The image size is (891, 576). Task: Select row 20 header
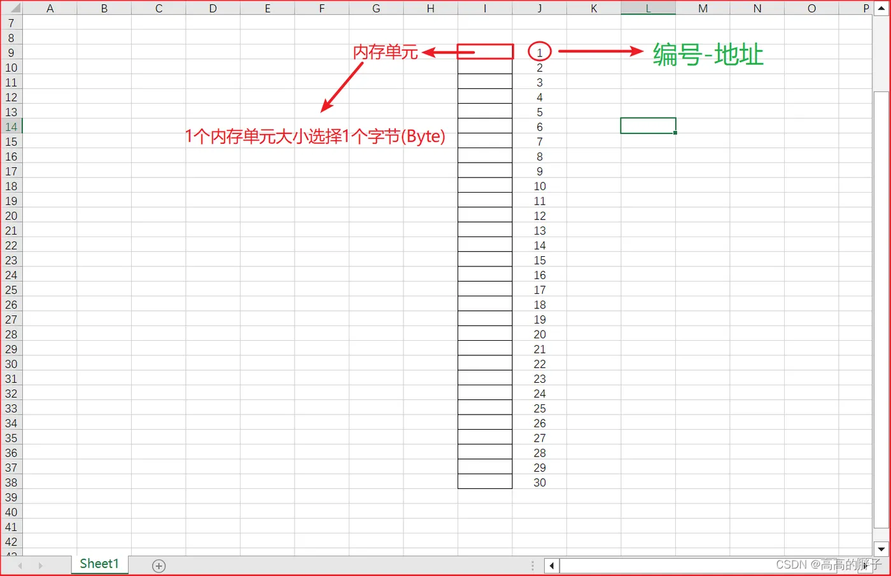tap(11, 216)
